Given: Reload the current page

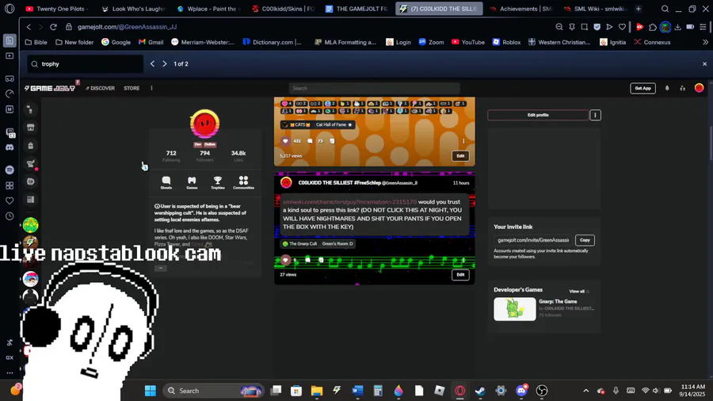Looking at the screenshot, I should click(53, 27).
